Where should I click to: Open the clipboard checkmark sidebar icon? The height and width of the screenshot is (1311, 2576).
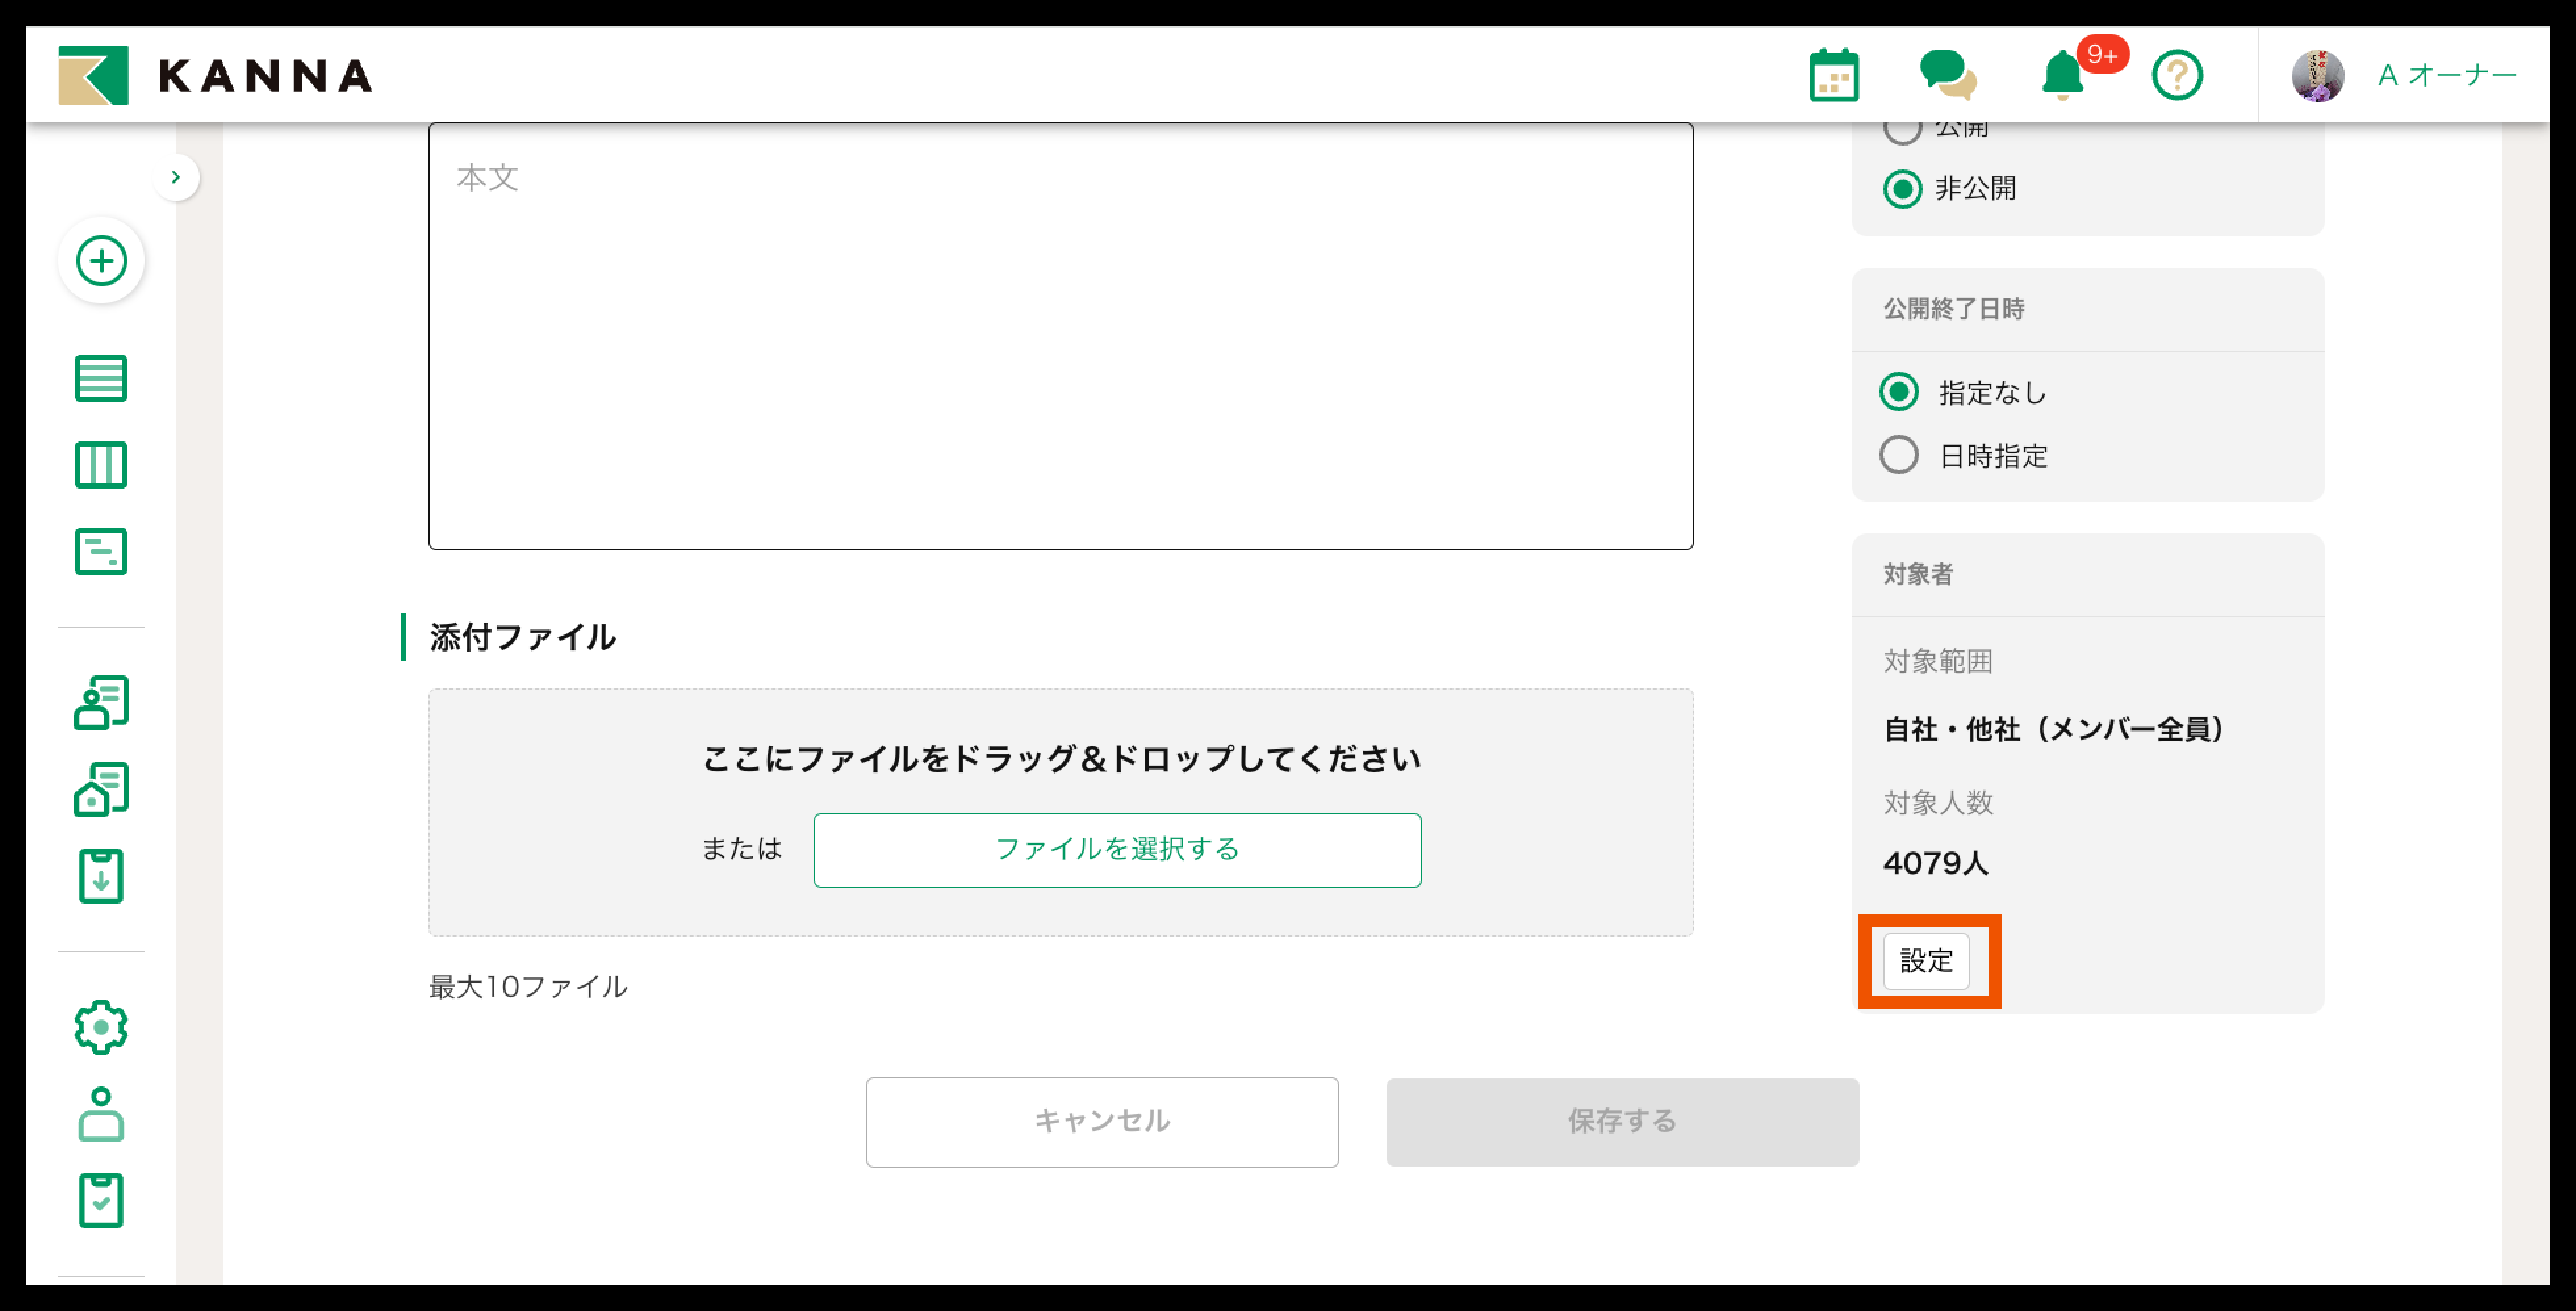click(101, 1199)
